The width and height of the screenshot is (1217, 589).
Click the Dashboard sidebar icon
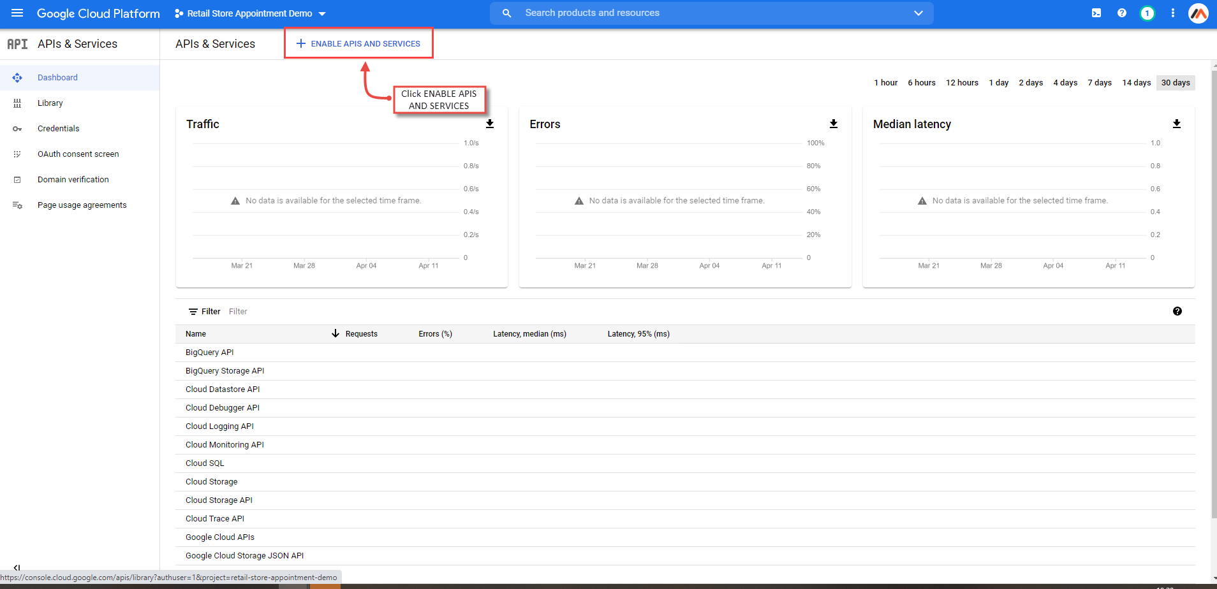coord(17,78)
